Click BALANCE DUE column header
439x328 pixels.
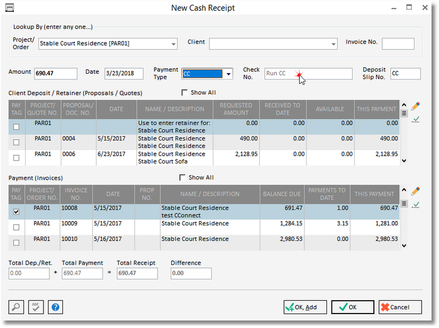tap(282, 194)
